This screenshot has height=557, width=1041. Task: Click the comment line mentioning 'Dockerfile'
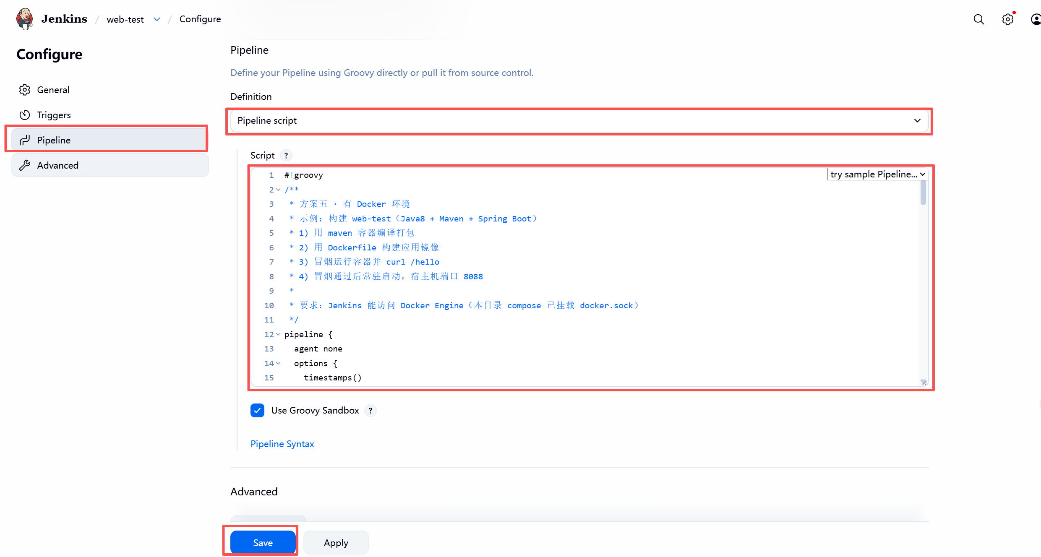[364, 247]
